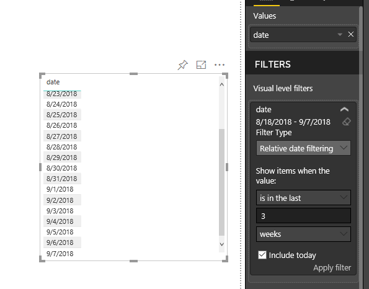
Task: Click the date field well under Values
Action: click(x=303, y=35)
